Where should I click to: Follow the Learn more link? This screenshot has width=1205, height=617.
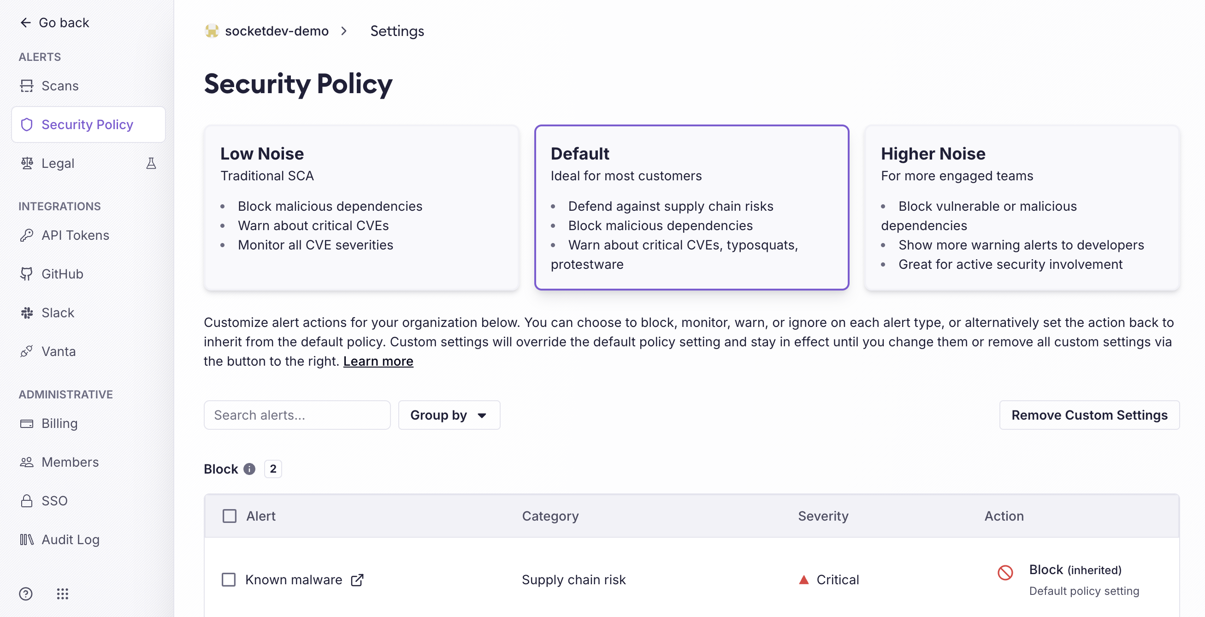coord(378,361)
